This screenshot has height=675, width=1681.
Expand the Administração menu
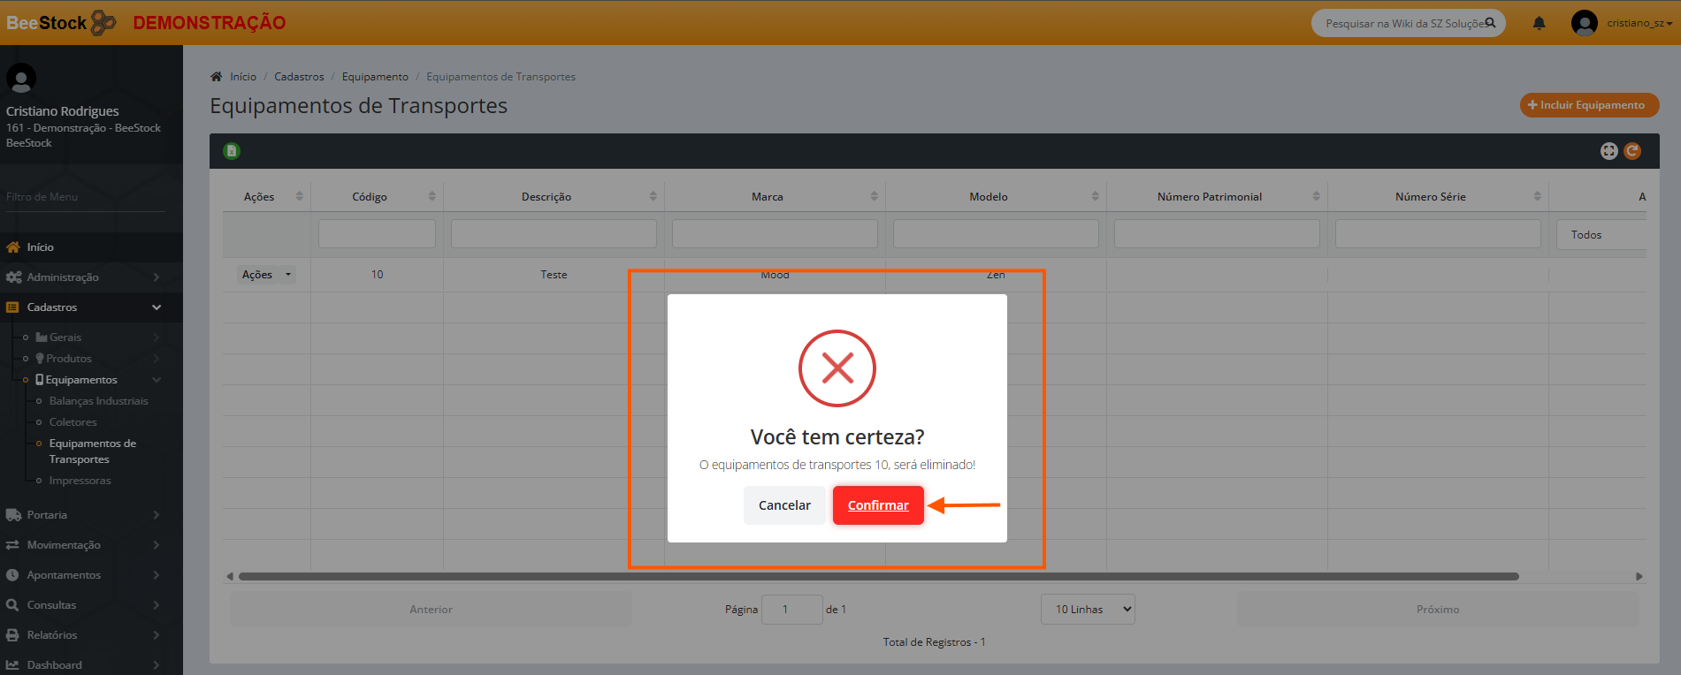tap(84, 277)
